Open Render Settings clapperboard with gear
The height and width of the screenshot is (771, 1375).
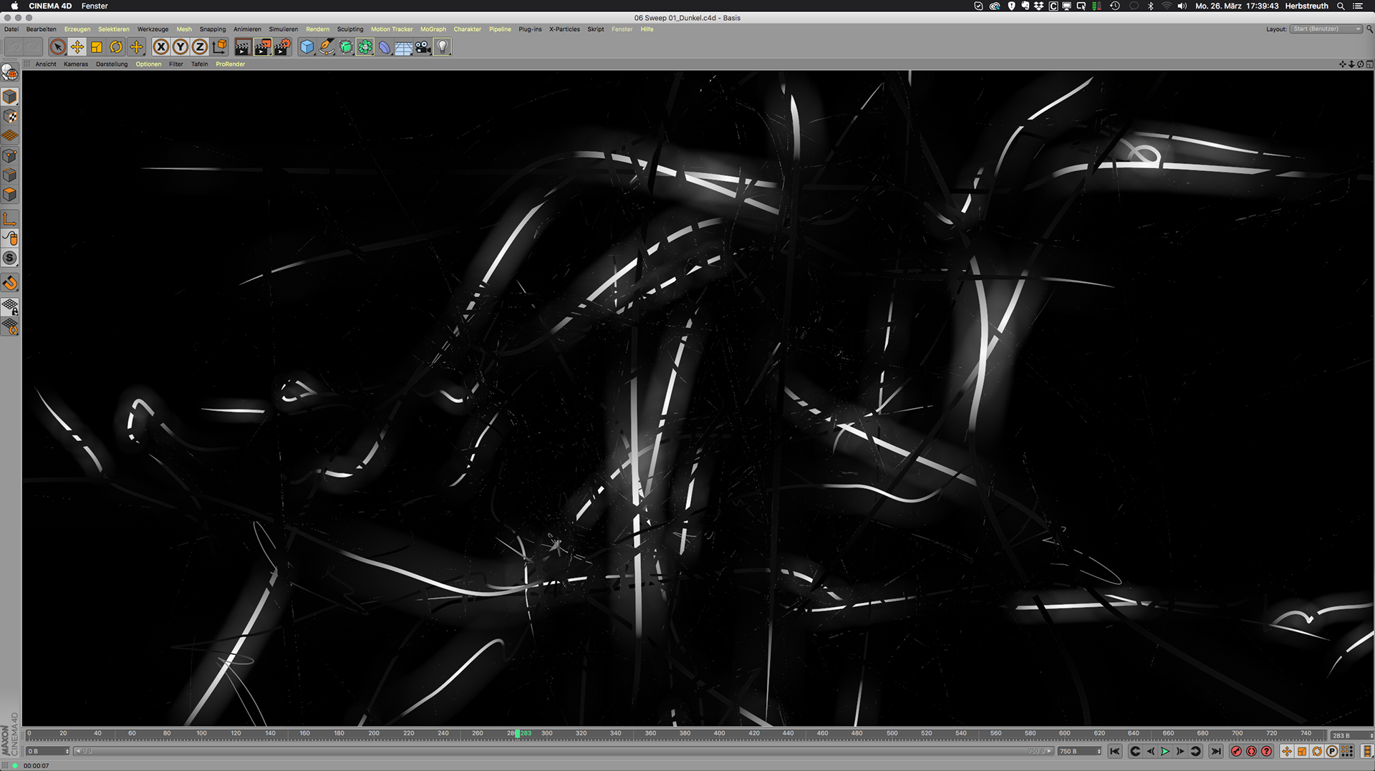tap(282, 47)
